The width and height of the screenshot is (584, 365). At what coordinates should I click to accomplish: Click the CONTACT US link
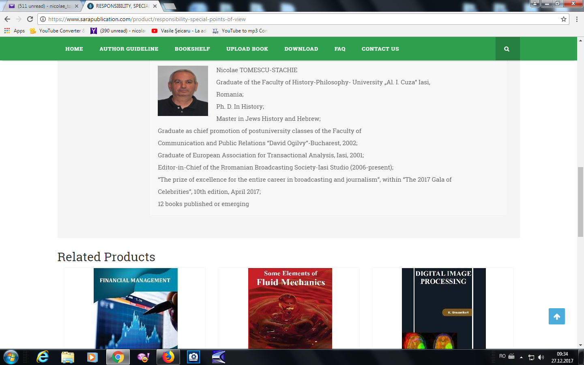380,49
